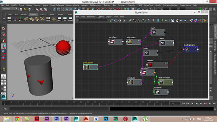Click the Open Scene folder icon

click(25, 9)
